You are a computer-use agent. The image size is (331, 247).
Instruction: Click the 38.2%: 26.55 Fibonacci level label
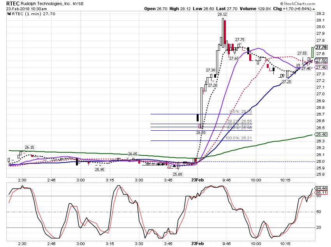click(239, 121)
